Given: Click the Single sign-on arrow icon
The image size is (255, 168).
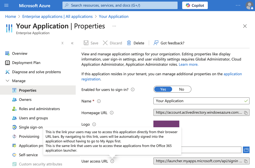Looking at the screenshot, I should (x=14, y=127).
